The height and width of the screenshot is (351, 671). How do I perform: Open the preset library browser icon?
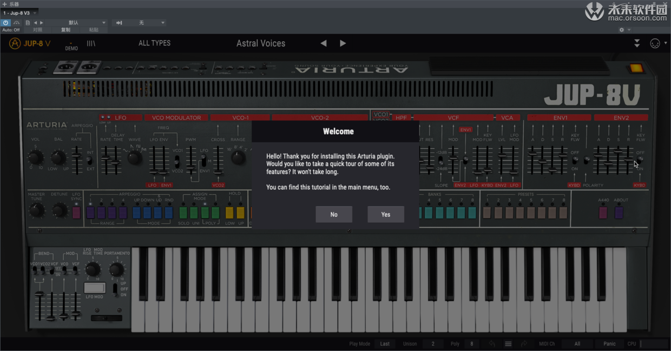(x=91, y=43)
